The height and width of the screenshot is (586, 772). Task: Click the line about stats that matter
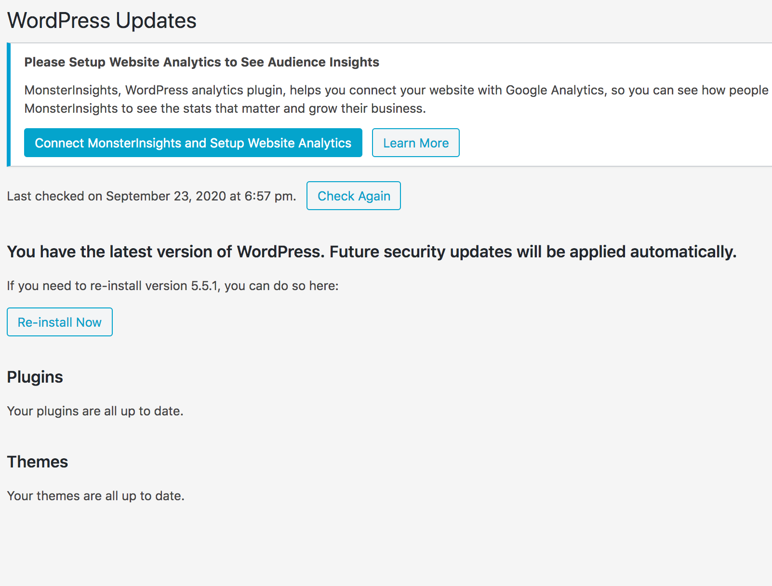(225, 108)
